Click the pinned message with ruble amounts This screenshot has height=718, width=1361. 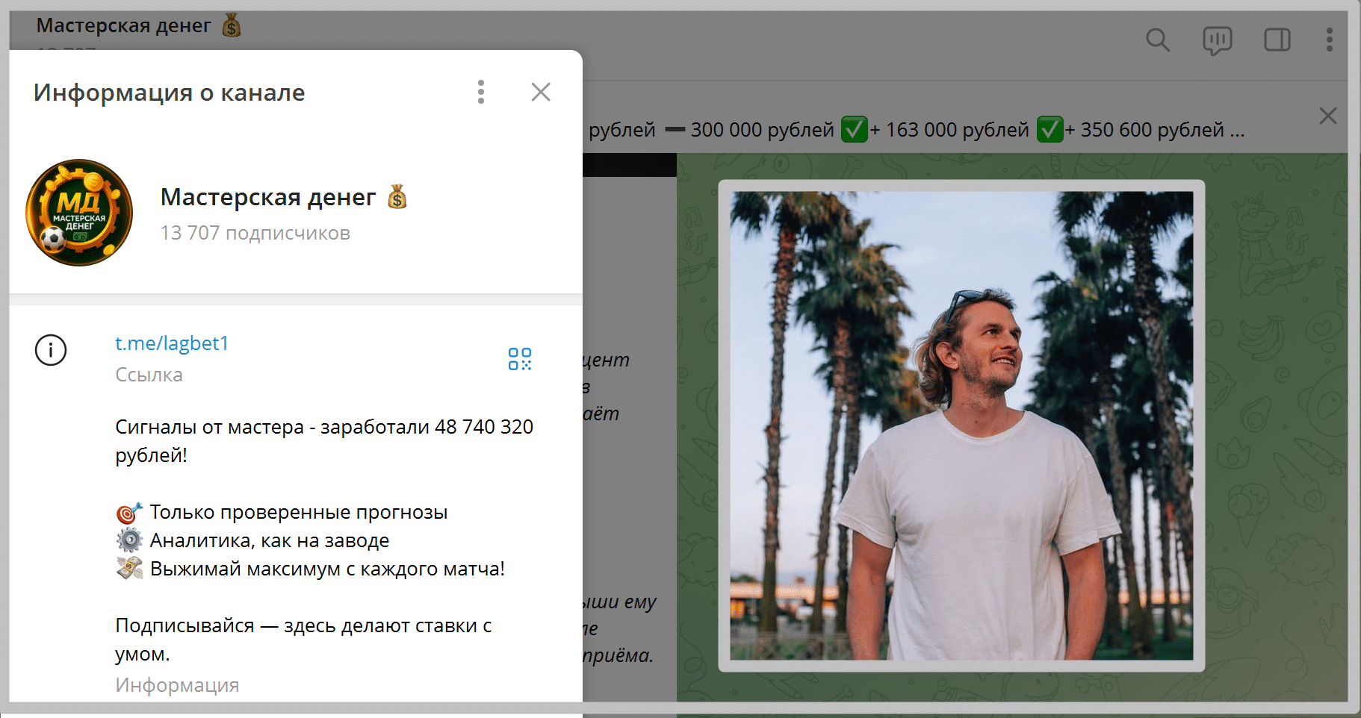click(917, 130)
